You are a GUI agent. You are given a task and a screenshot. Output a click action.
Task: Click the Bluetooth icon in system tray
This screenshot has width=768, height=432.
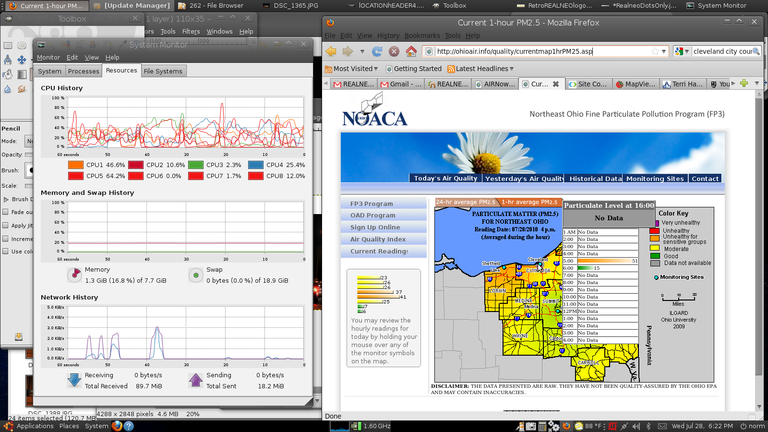coord(648,426)
